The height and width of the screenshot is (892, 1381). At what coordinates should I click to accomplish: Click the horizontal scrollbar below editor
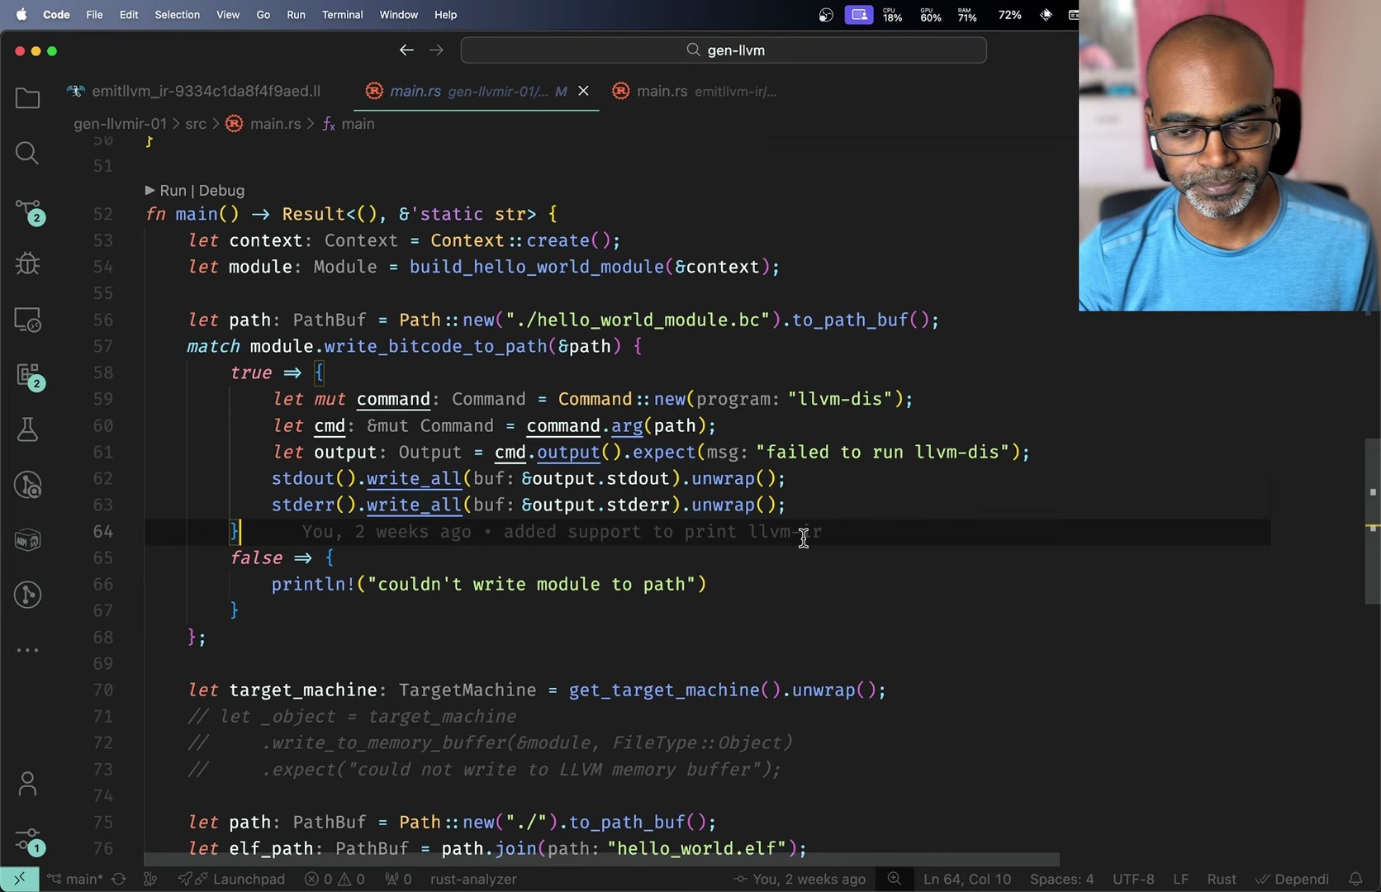point(601,860)
